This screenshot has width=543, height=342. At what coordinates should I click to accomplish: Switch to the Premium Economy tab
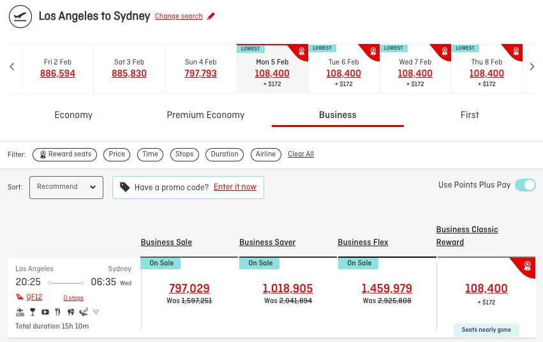coord(205,115)
